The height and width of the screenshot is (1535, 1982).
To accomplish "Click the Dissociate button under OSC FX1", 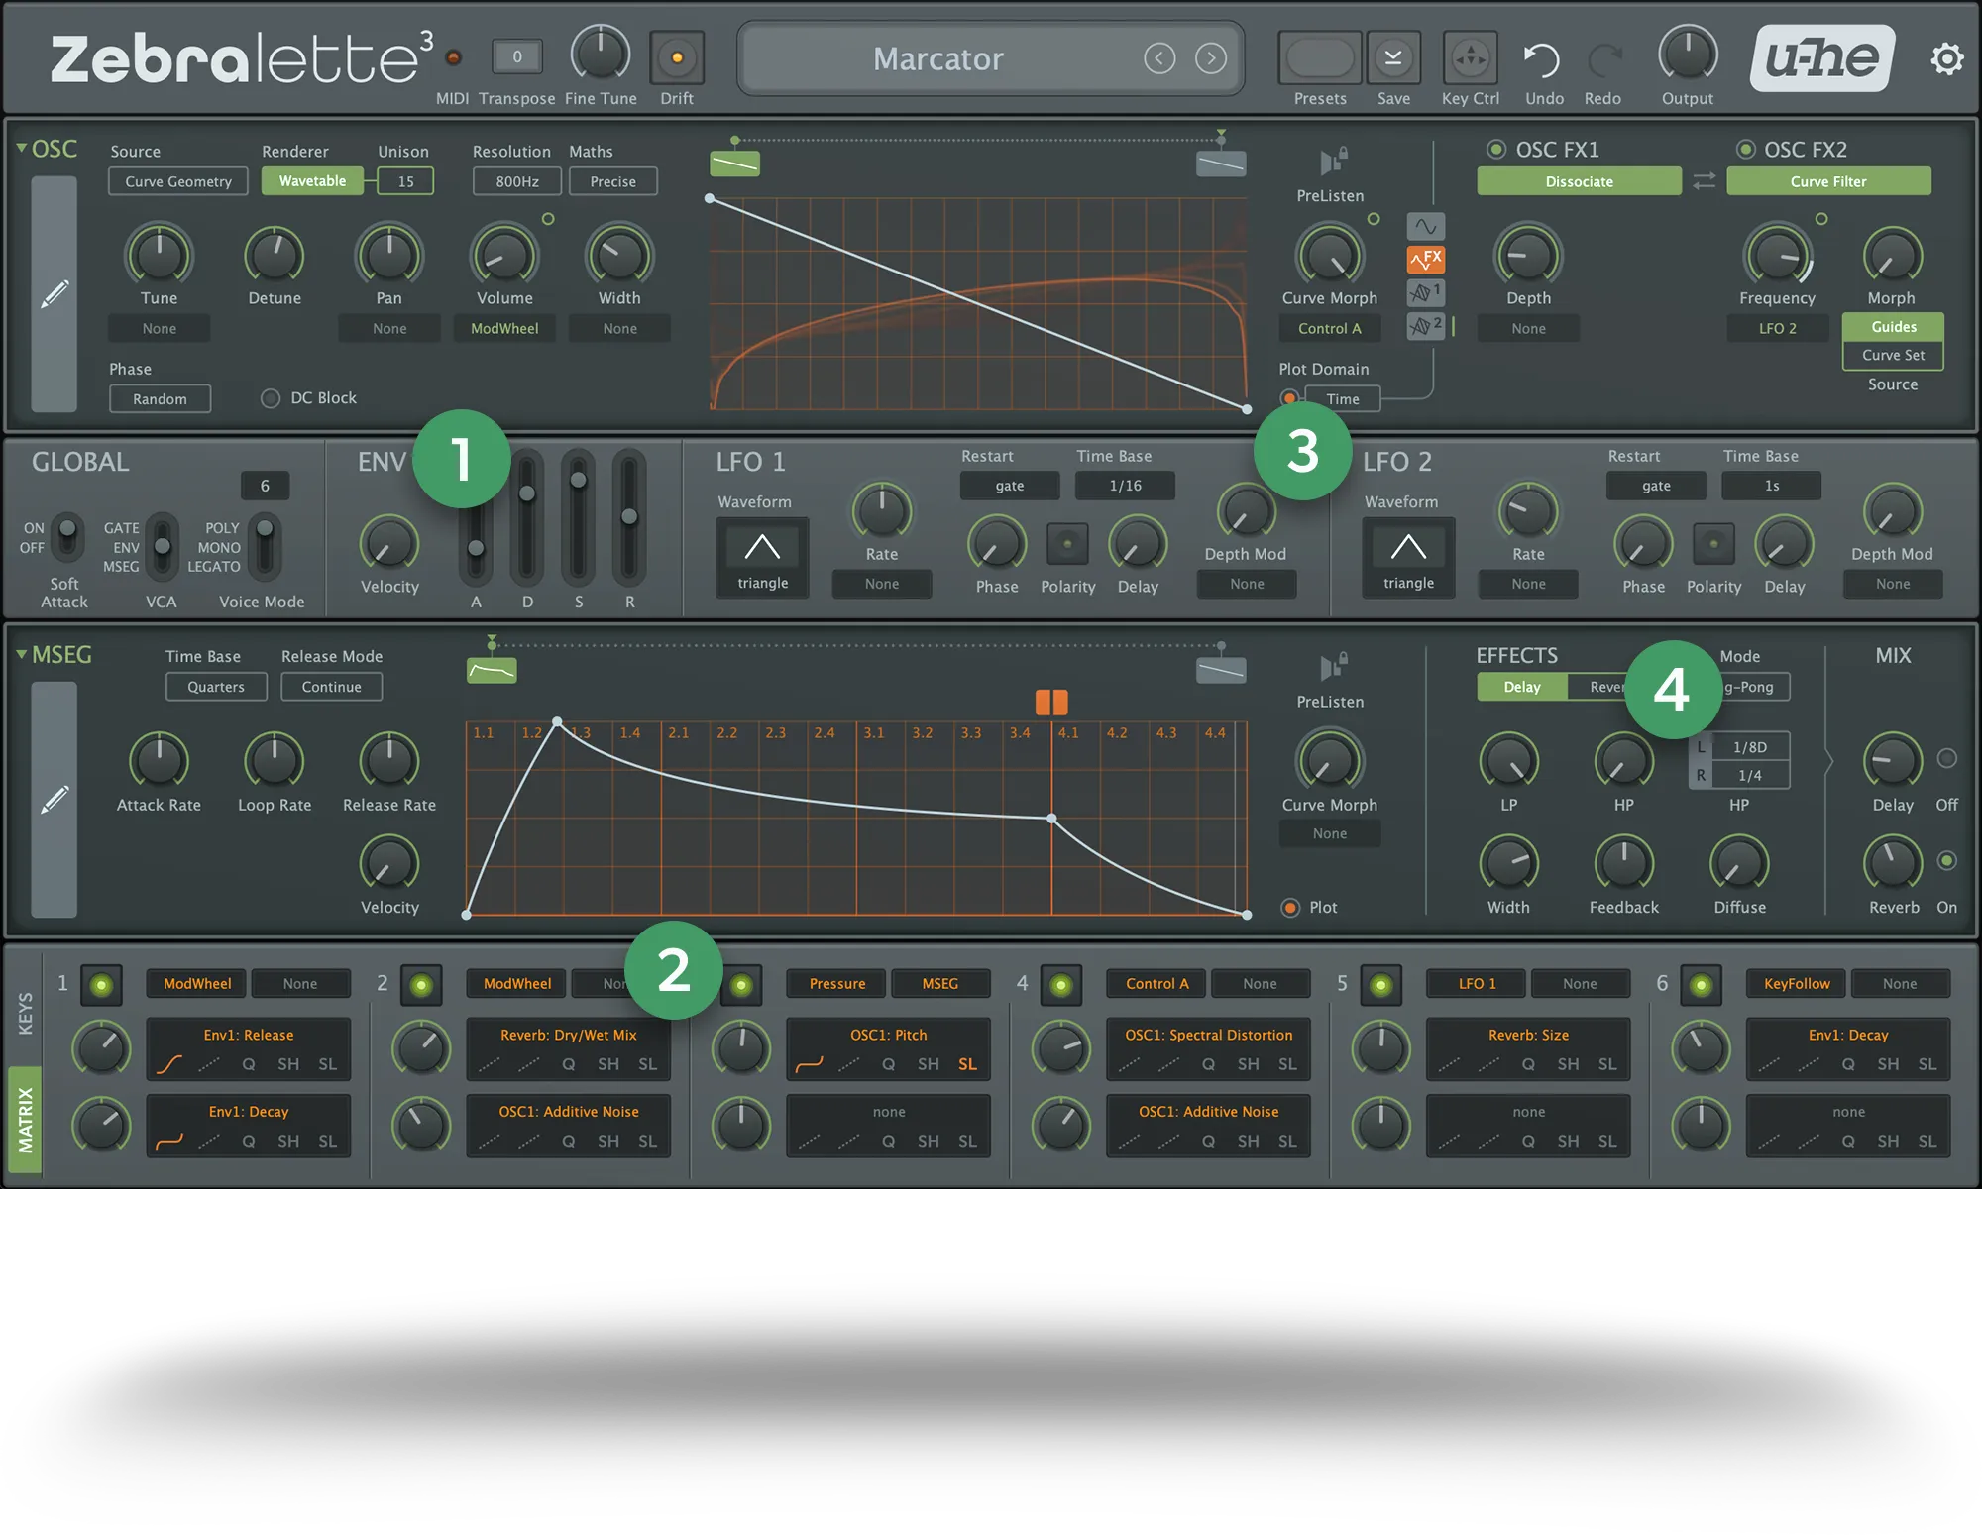I will (x=1579, y=180).
